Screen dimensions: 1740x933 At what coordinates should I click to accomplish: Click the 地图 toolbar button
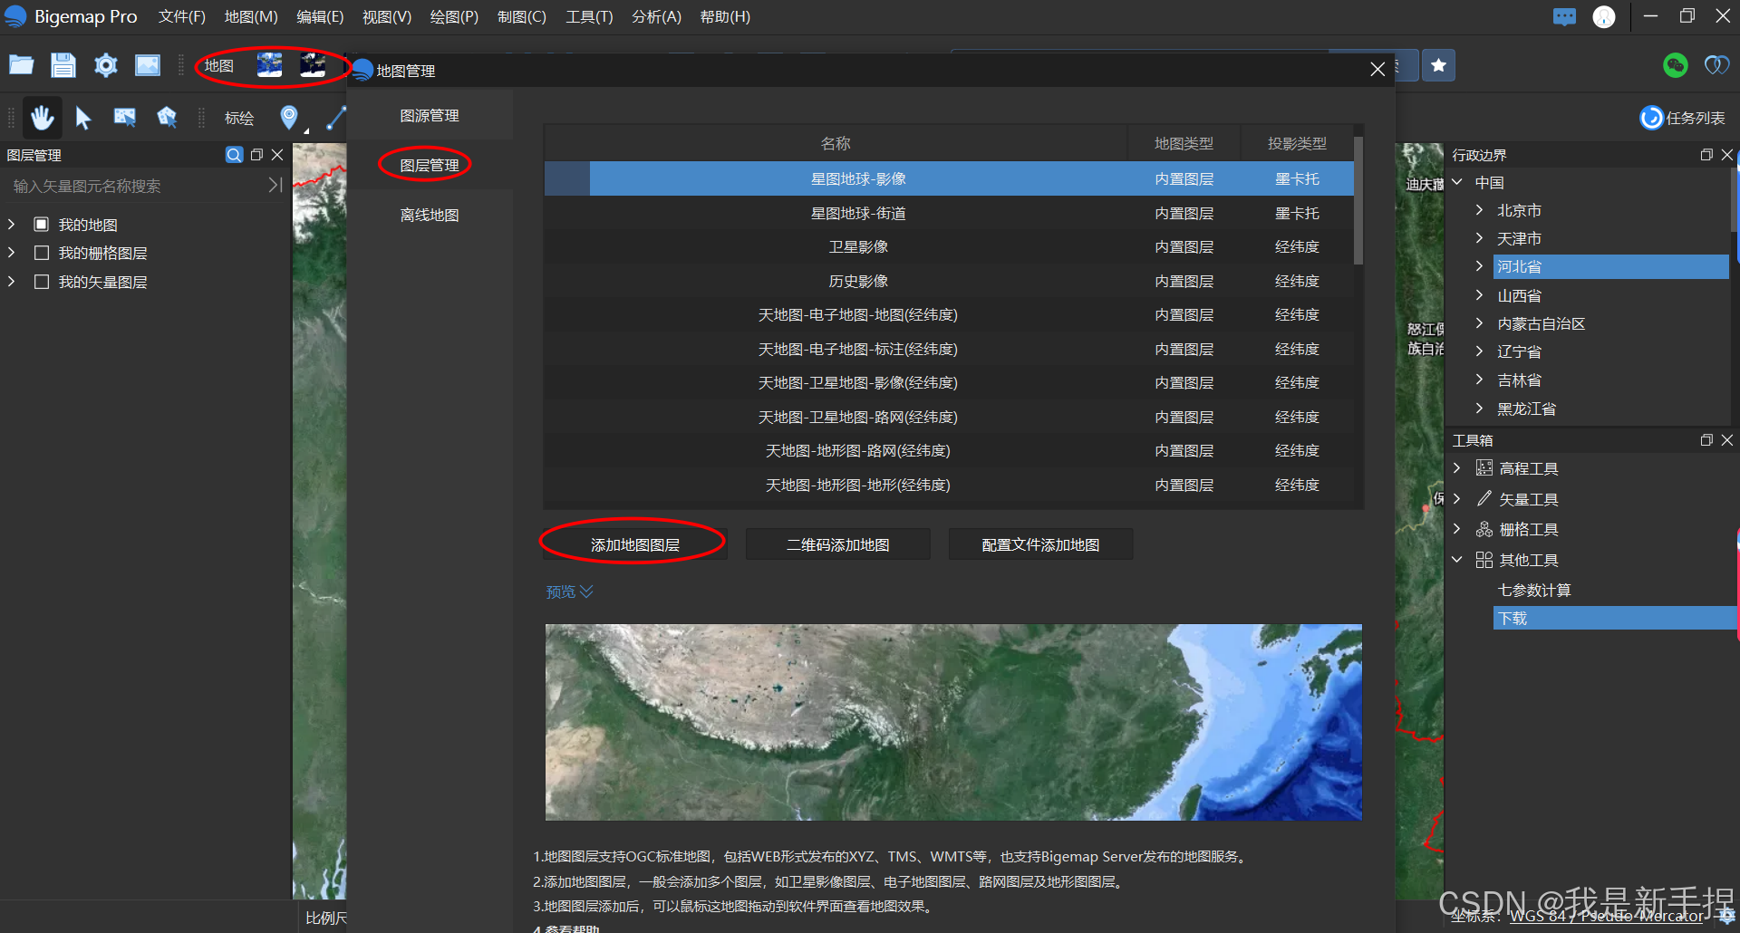click(x=218, y=65)
